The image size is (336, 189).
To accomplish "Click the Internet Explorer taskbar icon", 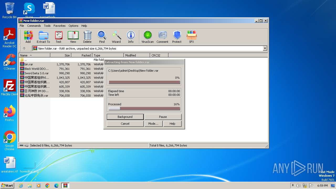I will coord(21,186).
